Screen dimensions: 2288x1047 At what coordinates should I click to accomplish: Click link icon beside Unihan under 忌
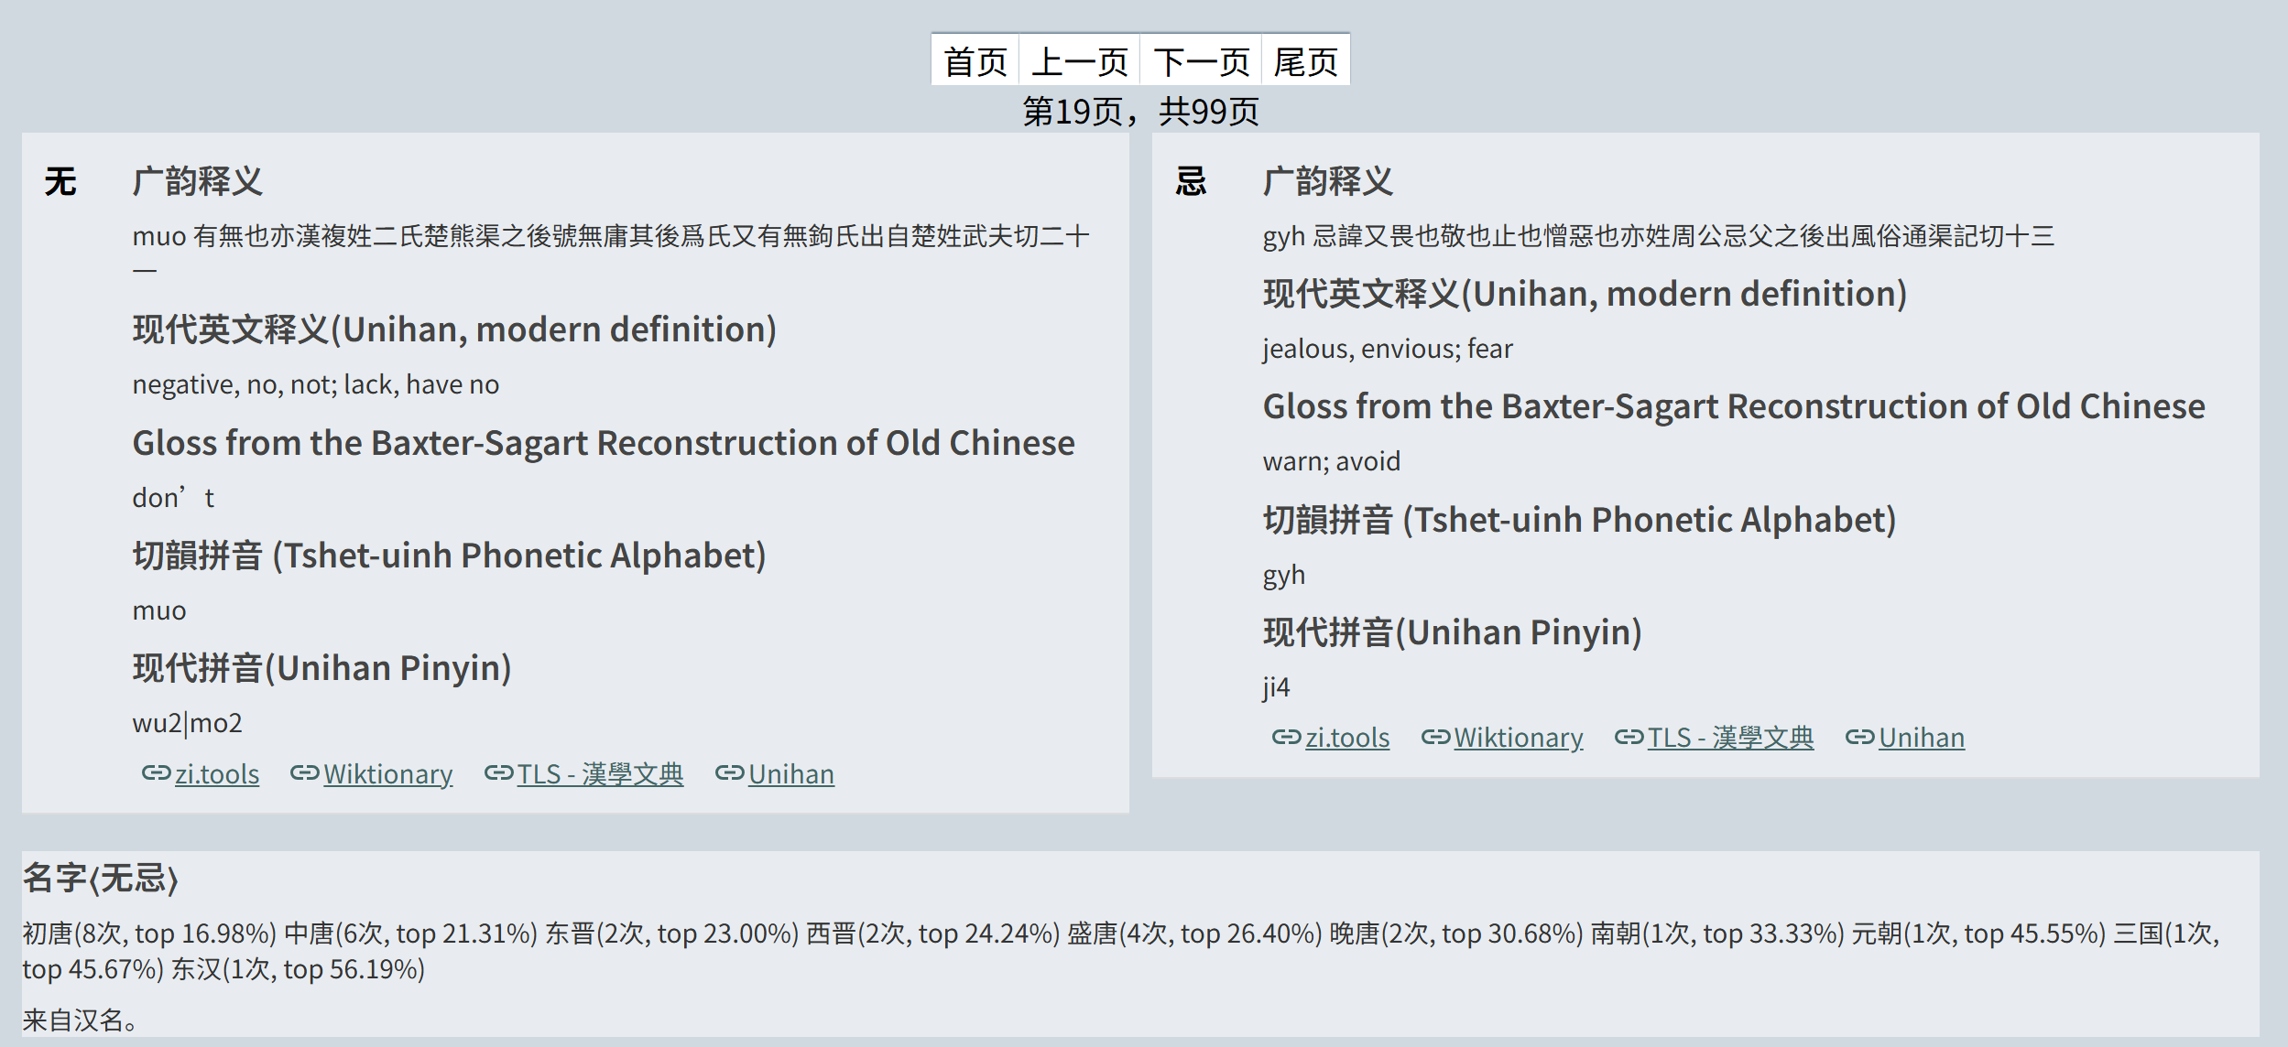coord(1860,737)
